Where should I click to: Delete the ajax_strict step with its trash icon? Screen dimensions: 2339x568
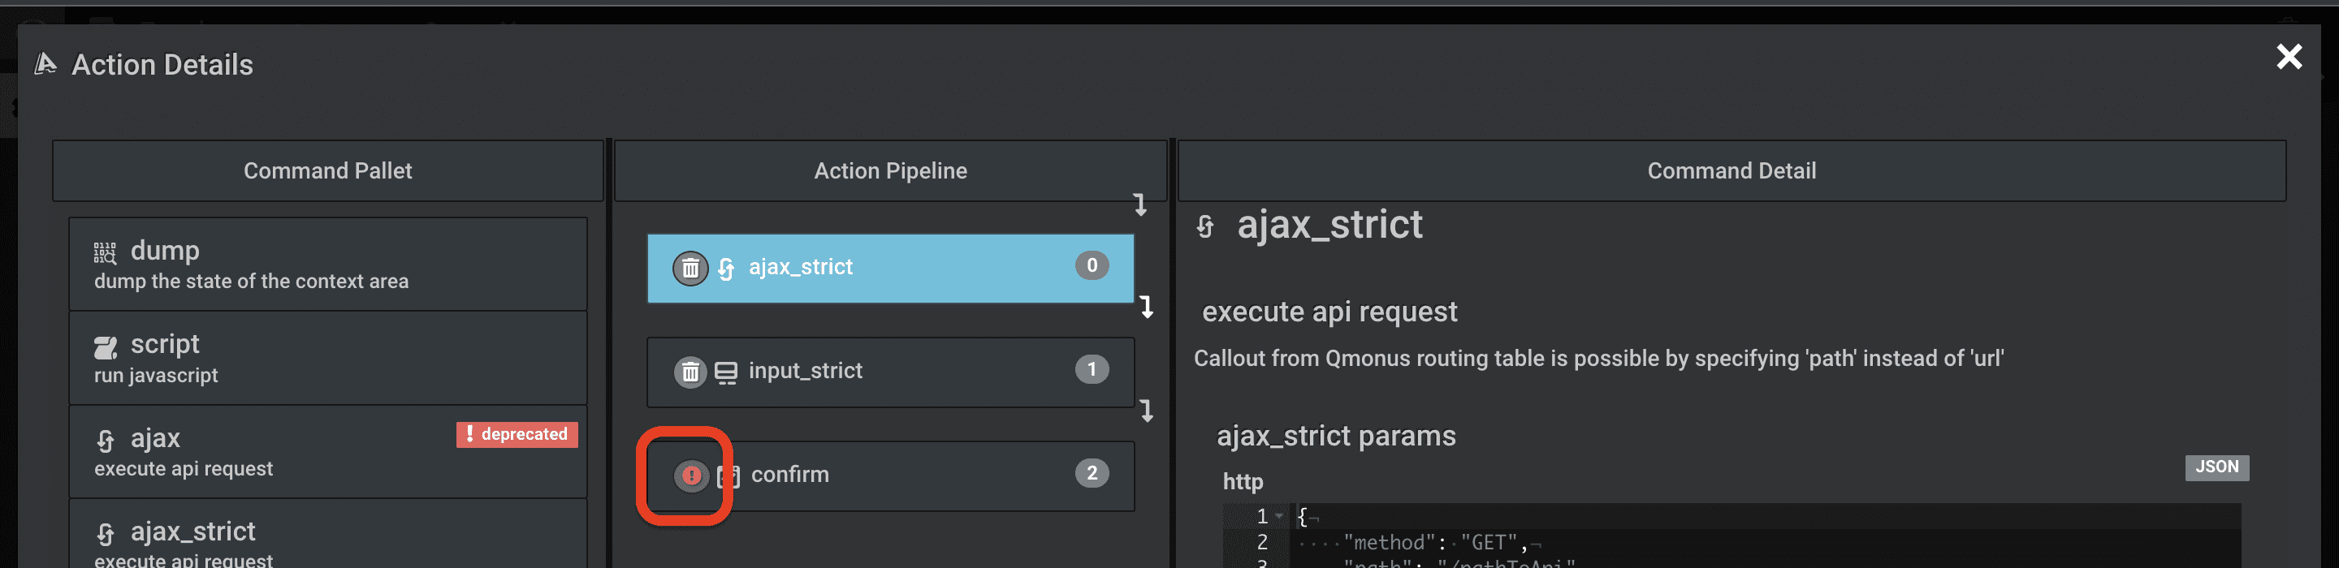click(x=690, y=269)
